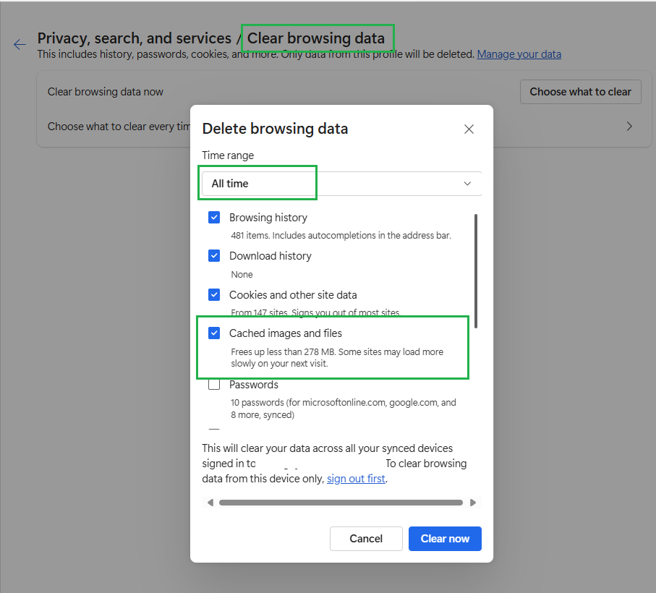Click the horizontal scrollbar left arrow
Screen dimensions: 656x593
click(x=210, y=503)
